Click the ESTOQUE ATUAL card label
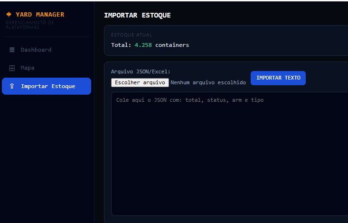The width and height of the screenshot is (348, 223). pyautogui.click(x=132, y=35)
